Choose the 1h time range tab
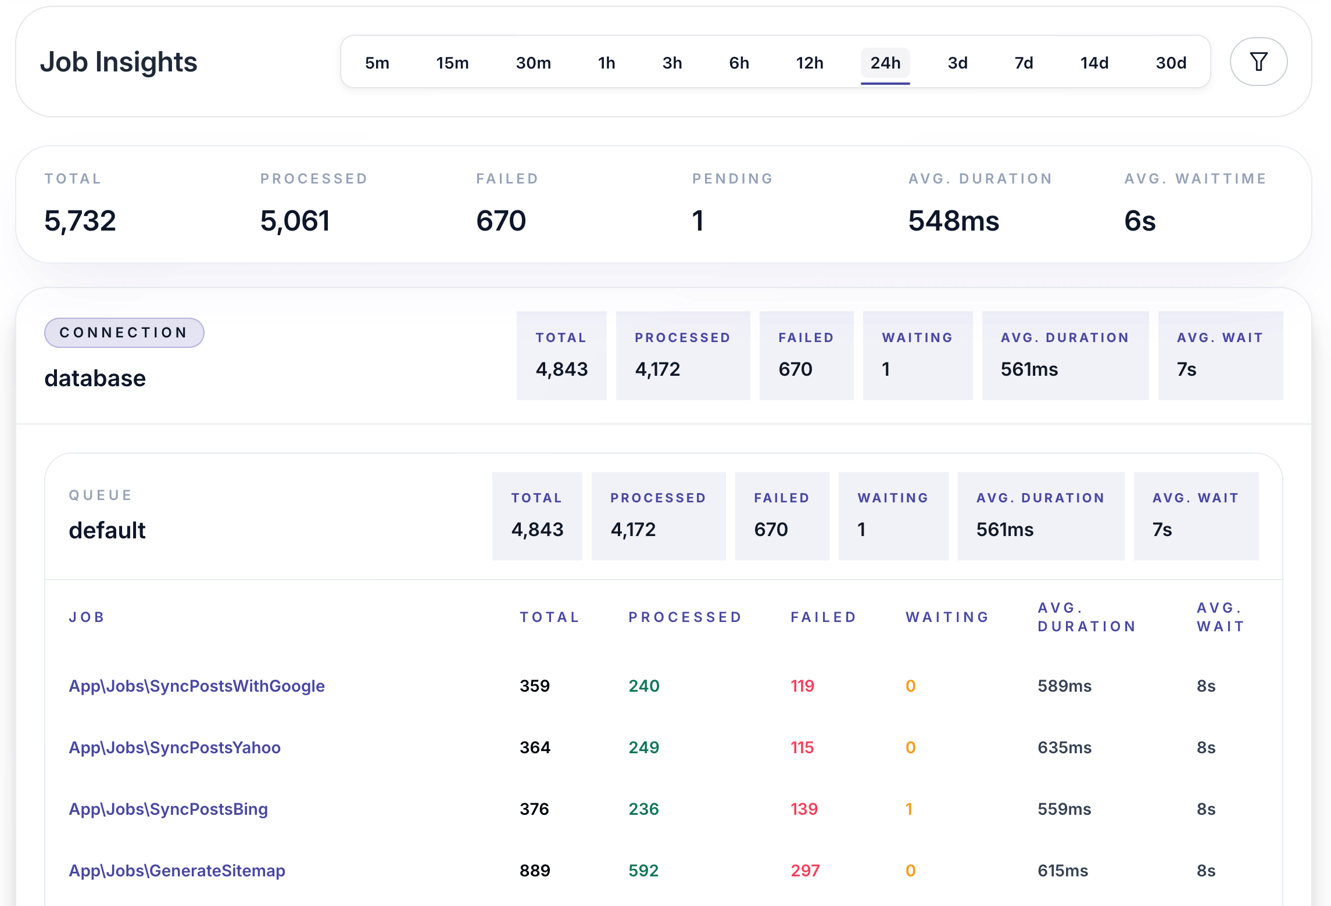 tap(606, 63)
